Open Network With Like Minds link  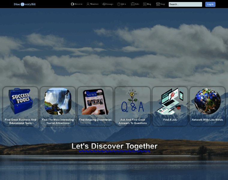(207, 120)
